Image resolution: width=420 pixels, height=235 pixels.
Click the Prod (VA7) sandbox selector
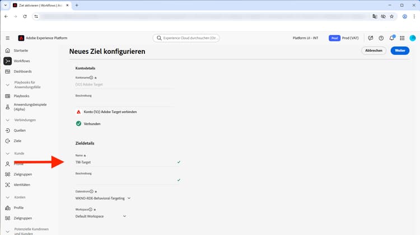[344, 38]
